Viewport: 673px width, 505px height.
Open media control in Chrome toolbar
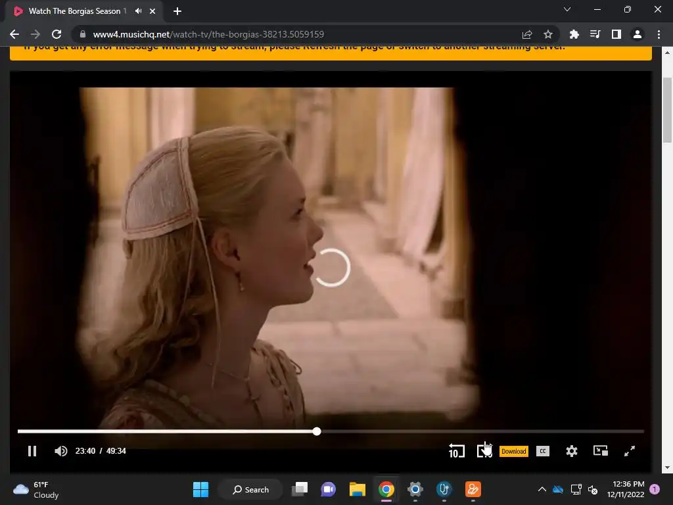click(x=595, y=34)
